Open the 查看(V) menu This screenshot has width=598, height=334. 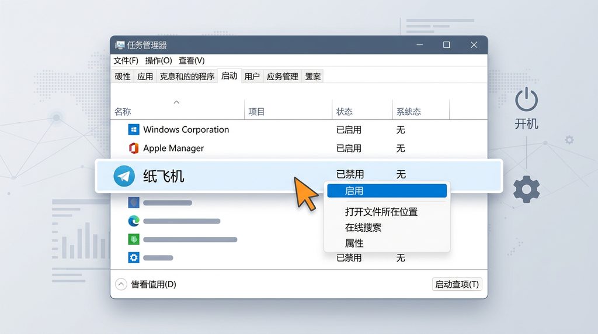(x=192, y=60)
